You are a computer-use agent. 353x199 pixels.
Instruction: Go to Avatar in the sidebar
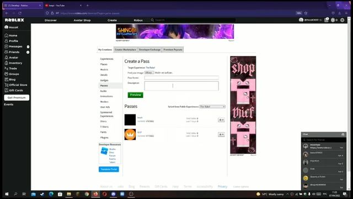tap(11, 57)
